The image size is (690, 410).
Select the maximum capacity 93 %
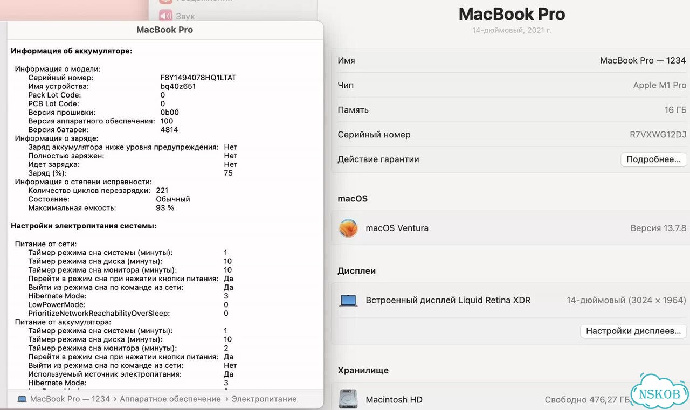[165, 208]
